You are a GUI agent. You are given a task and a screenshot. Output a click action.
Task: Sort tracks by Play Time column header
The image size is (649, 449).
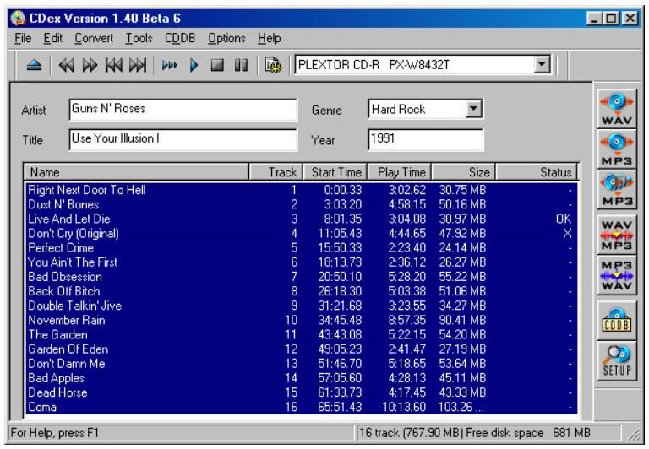point(400,172)
